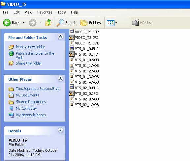Open The.Sopranos.Season.5 parent folder link

pyautogui.click(x=38, y=89)
